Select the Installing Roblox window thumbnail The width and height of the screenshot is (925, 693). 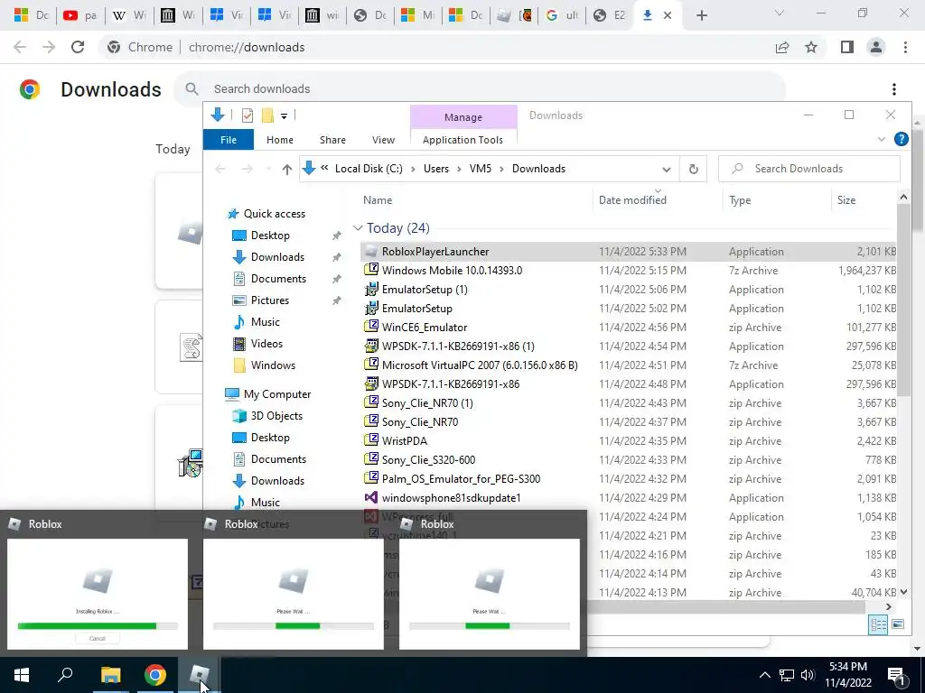coord(98,594)
